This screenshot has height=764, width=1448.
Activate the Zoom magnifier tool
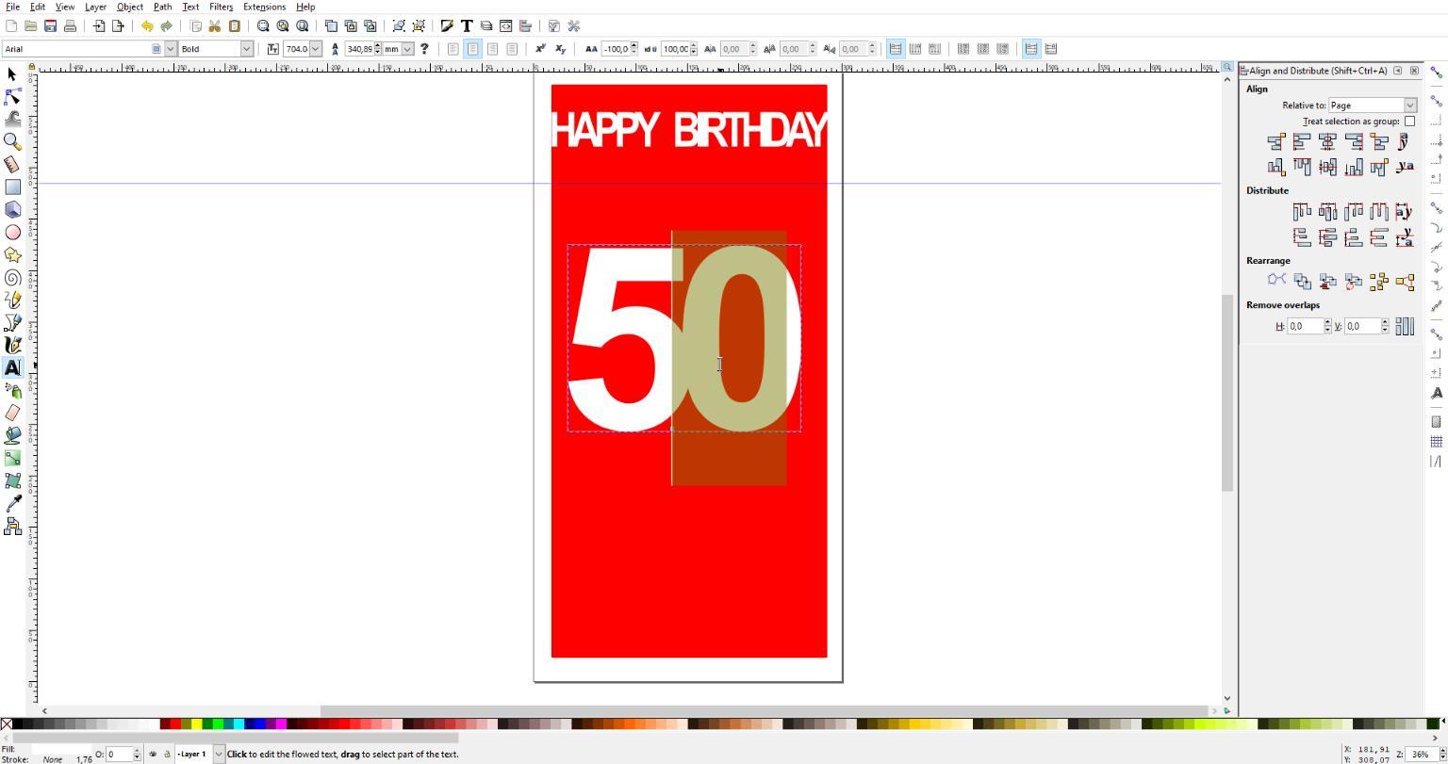pyautogui.click(x=12, y=142)
